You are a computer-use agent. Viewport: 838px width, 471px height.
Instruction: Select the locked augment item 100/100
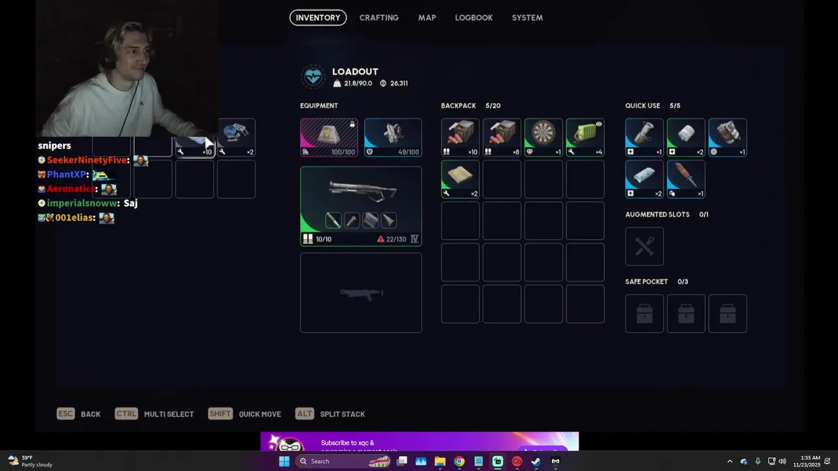coord(329,137)
